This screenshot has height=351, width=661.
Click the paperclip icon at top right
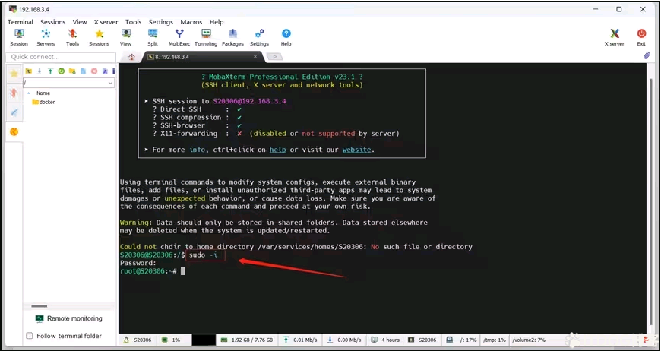tap(647, 56)
